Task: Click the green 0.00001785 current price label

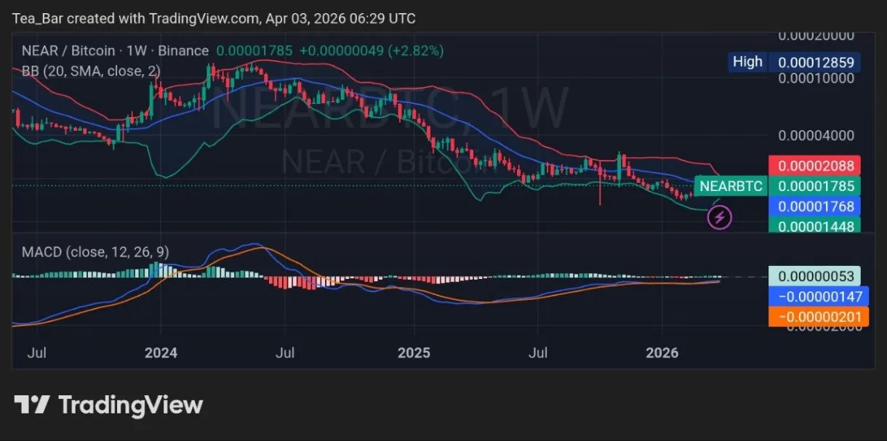Action: coord(814,187)
